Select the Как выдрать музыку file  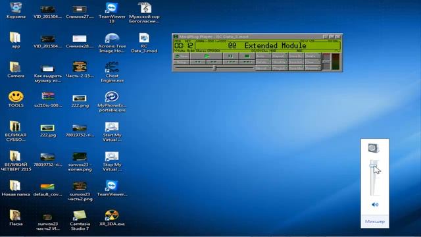tap(48, 73)
